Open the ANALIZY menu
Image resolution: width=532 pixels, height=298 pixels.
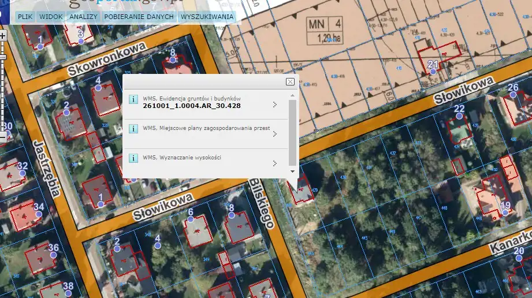pos(83,17)
